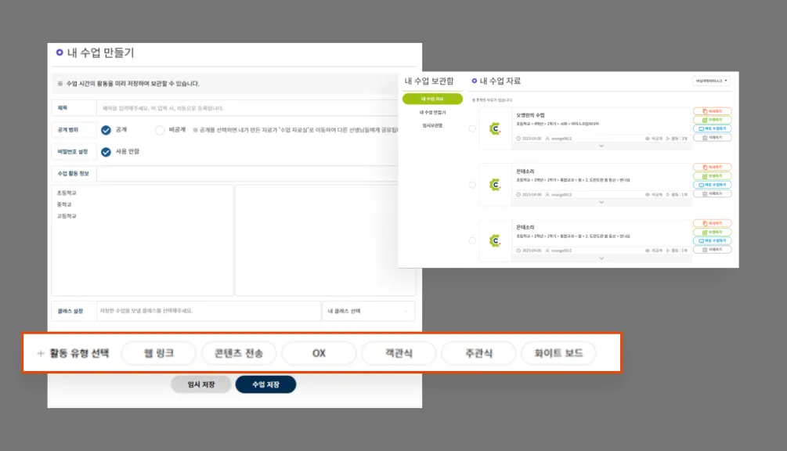787x451 pixels.
Task: Start 바로 수업하기 for 오앵란의 수업
Action: click(712, 128)
